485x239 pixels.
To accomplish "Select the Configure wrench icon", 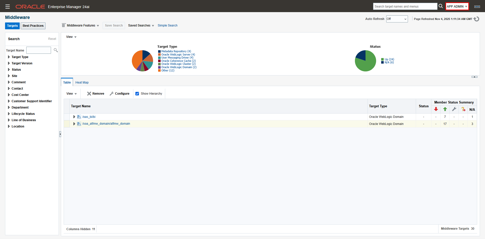I will coord(112,93).
